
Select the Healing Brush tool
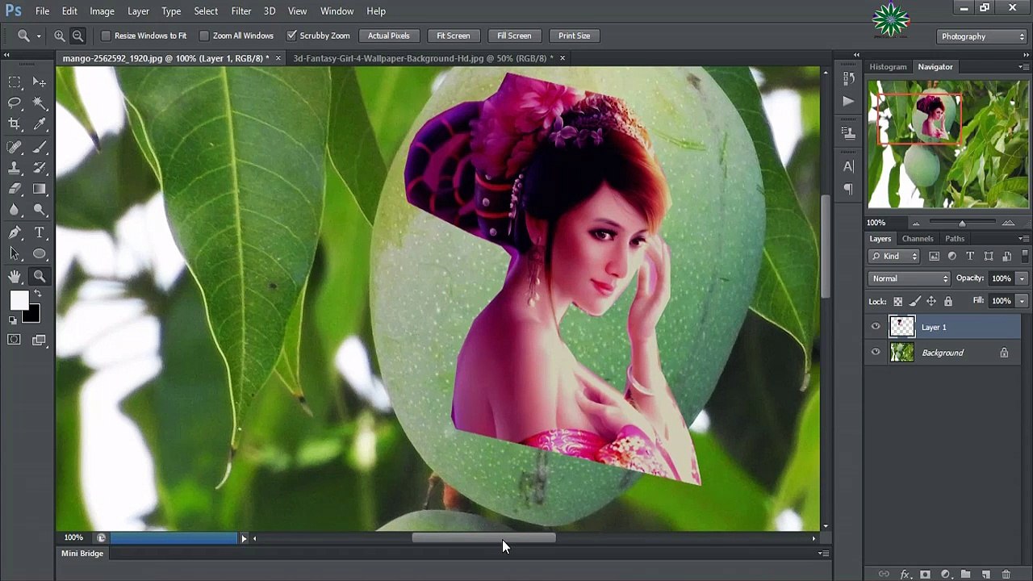click(15, 148)
